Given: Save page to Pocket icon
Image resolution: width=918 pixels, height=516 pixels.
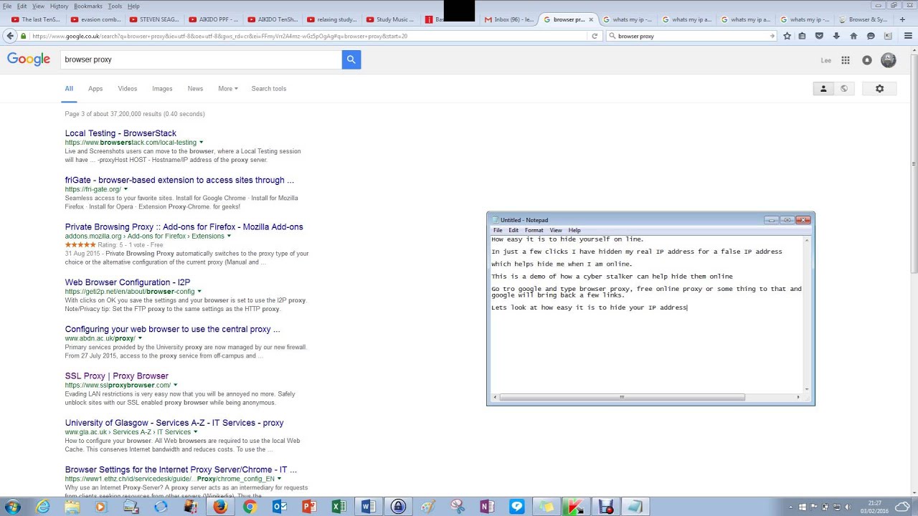Looking at the screenshot, I should [819, 36].
